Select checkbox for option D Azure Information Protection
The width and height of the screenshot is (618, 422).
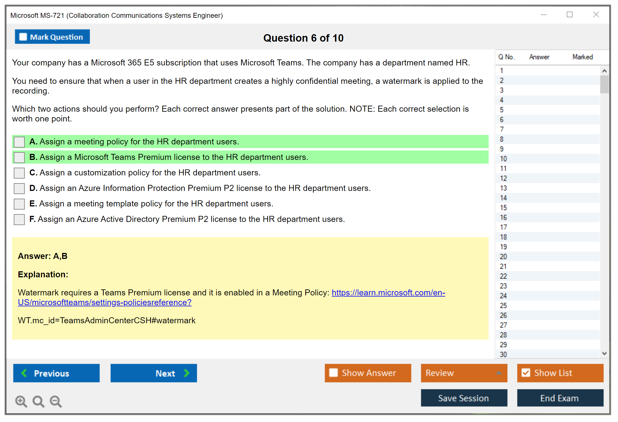[19, 188]
